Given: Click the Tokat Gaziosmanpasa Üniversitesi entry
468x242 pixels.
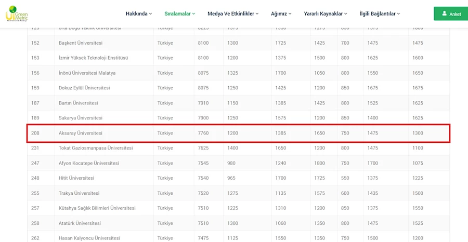Looking at the screenshot, I should click(x=96, y=148).
